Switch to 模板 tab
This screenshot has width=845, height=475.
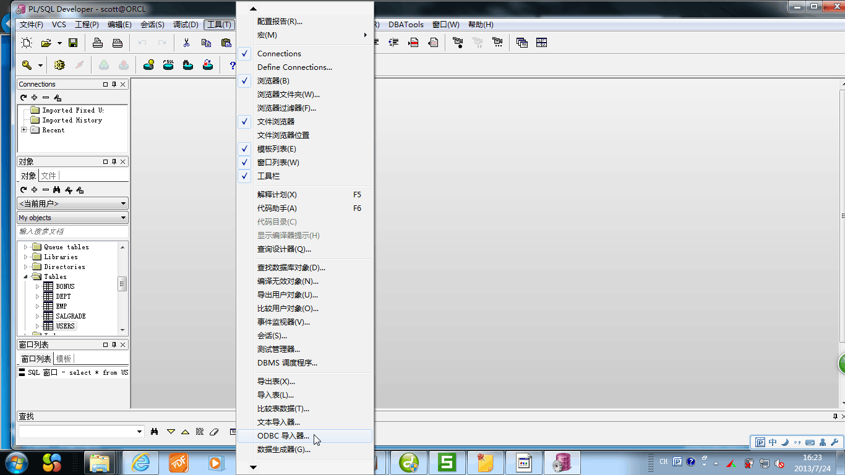(x=64, y=359)
